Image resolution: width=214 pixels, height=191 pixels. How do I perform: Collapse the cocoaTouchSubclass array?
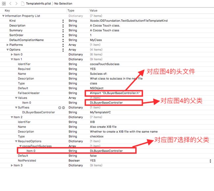pyautogui.click(x=20, y=146)
